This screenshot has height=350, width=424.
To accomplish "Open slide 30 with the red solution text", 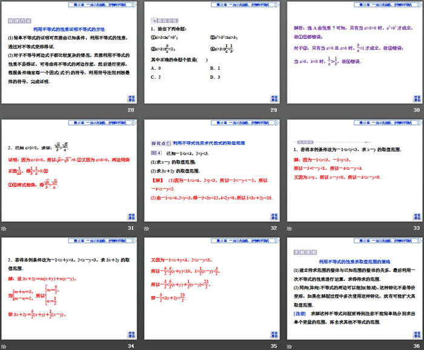I will click(x=355, y=53).
